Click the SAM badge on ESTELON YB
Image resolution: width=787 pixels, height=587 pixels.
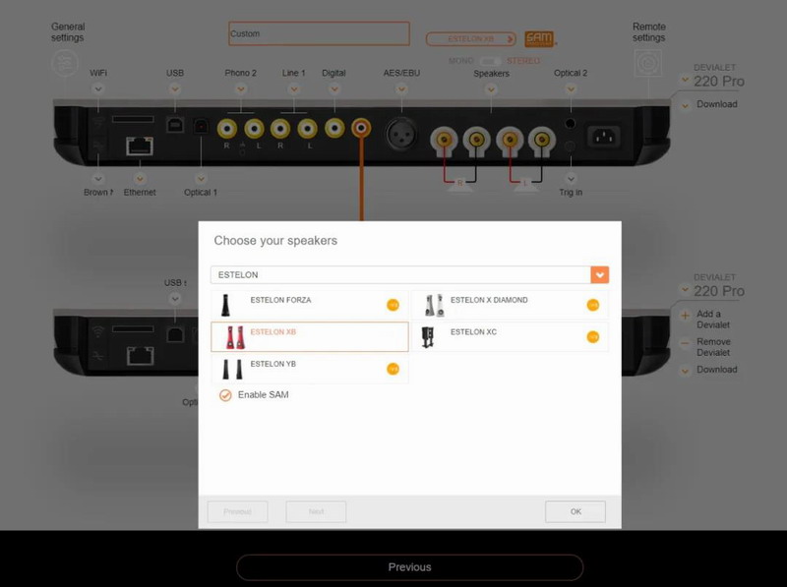point(393,369)
